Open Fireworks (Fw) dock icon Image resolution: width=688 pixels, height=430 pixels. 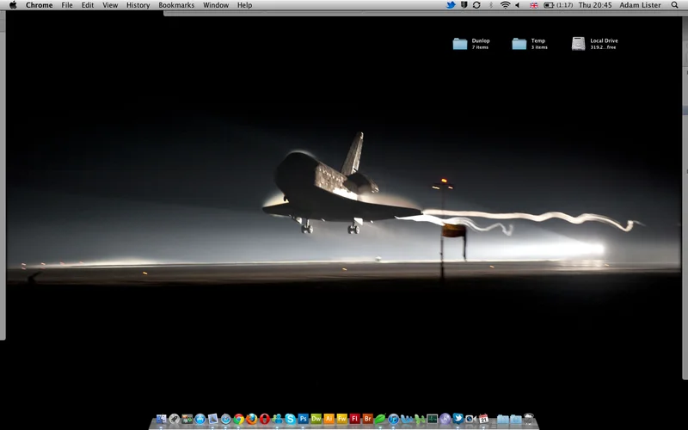click(341, 419)
